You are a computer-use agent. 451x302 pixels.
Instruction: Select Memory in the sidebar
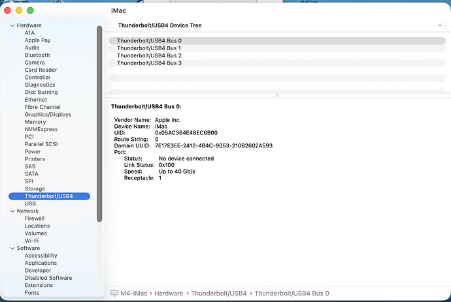(35, 122)
